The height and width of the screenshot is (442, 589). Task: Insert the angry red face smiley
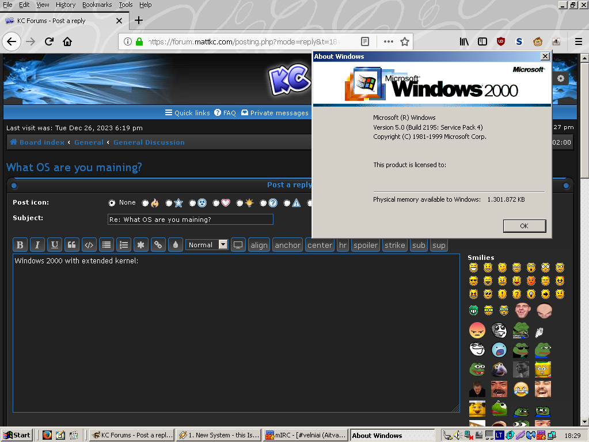click(x=477, y=330)
